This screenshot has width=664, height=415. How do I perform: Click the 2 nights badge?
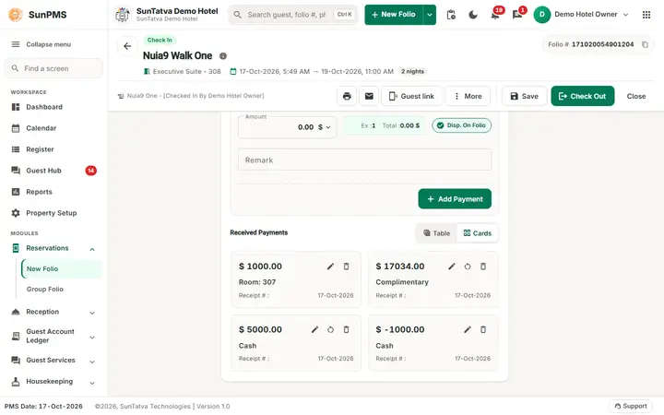[412, 72]
